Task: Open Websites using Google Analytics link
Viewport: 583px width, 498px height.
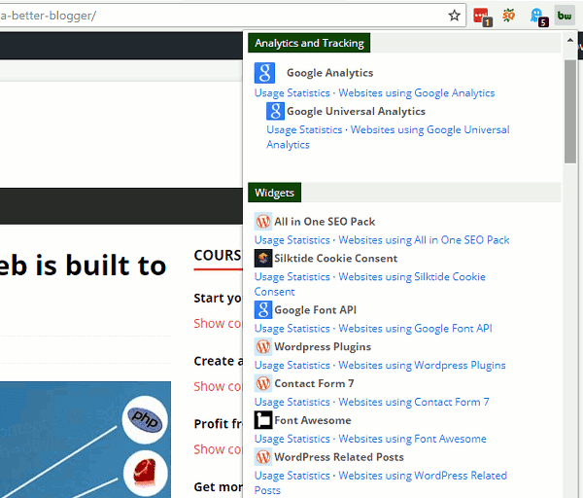Action: click(417, 93)
